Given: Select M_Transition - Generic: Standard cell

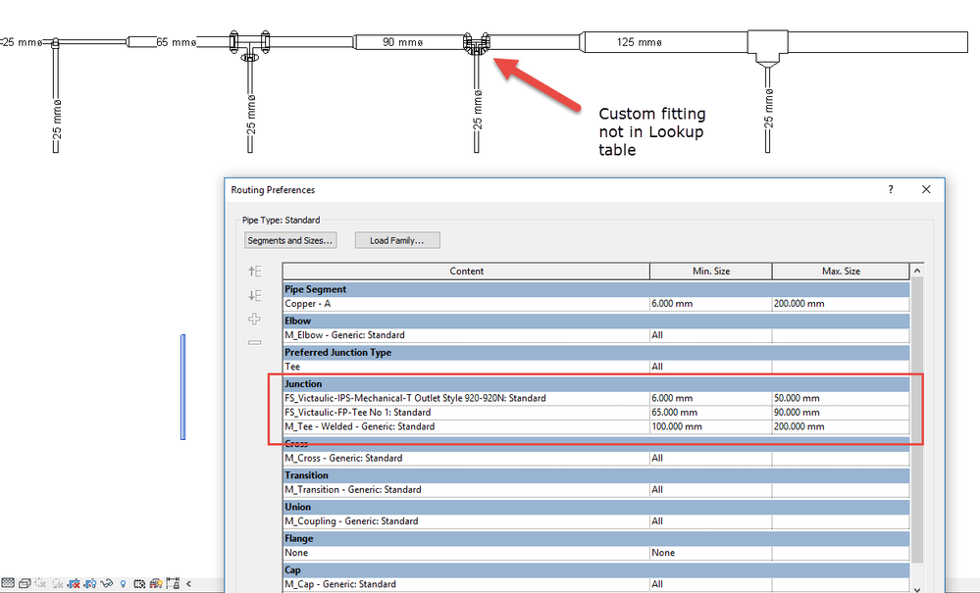Looking at the screenshot, I should 466,489.
